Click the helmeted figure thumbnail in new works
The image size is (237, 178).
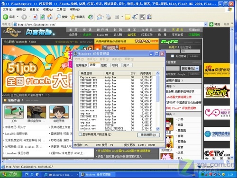pyautogui.click(x=36, y=112)
